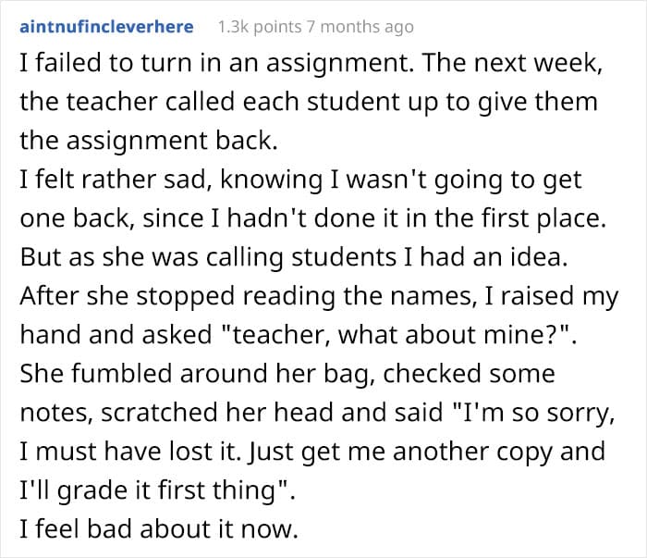Click the line starting 'one back, since I hadn't'

click(x=312, y=218)
